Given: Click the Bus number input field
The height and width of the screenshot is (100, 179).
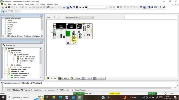Looking at the screenshot, I should point(57,17).
